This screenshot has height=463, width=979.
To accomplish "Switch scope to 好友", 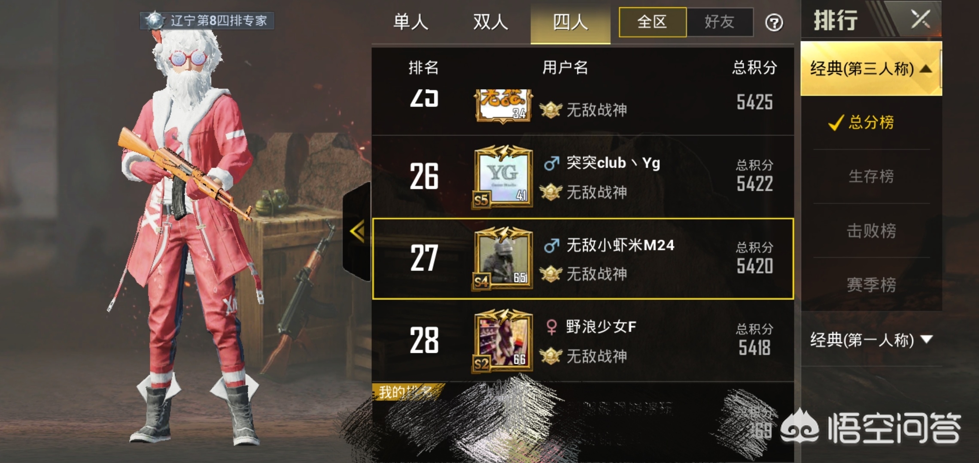I will (720, 22).
